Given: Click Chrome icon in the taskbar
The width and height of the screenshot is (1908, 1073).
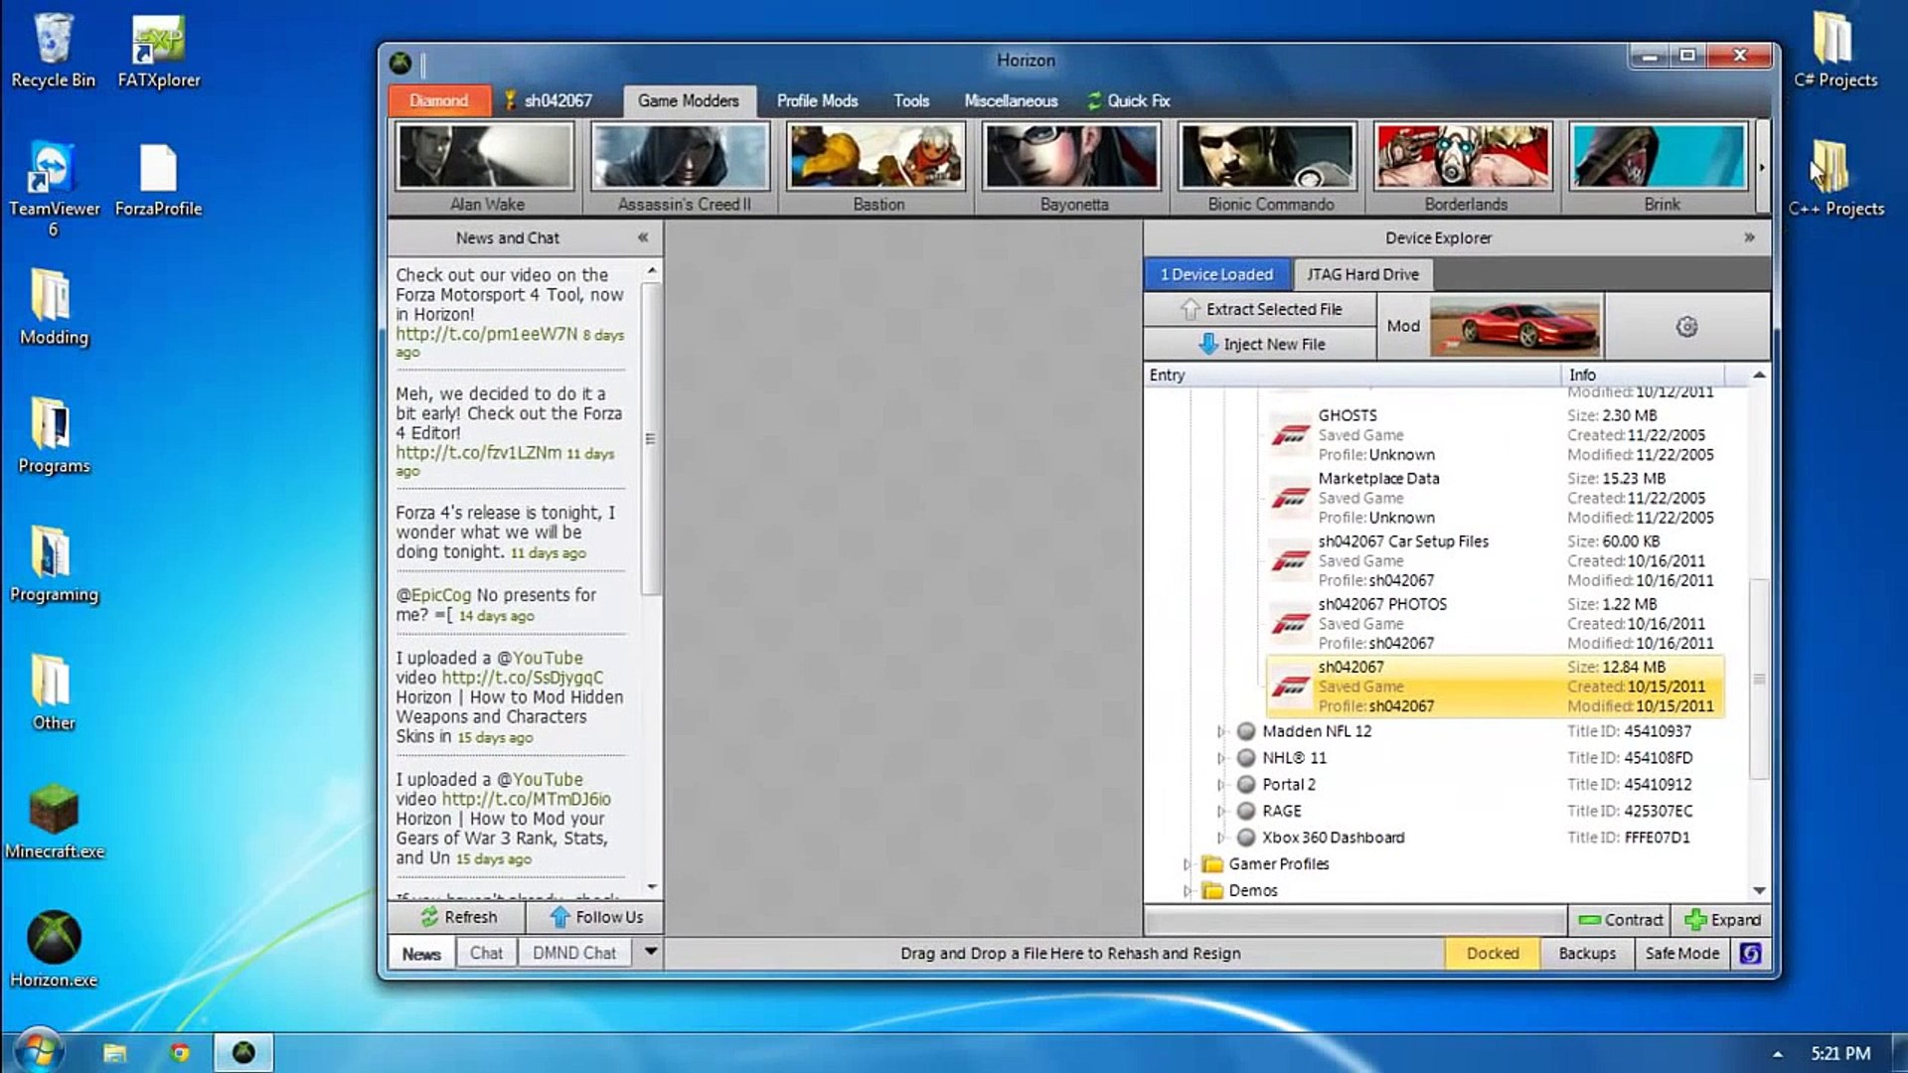Looking at the screenshot, I should (x=180, y=1052).
